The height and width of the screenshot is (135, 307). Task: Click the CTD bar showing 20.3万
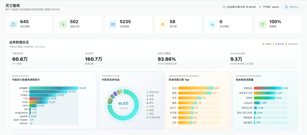click(x=48, y=92)
